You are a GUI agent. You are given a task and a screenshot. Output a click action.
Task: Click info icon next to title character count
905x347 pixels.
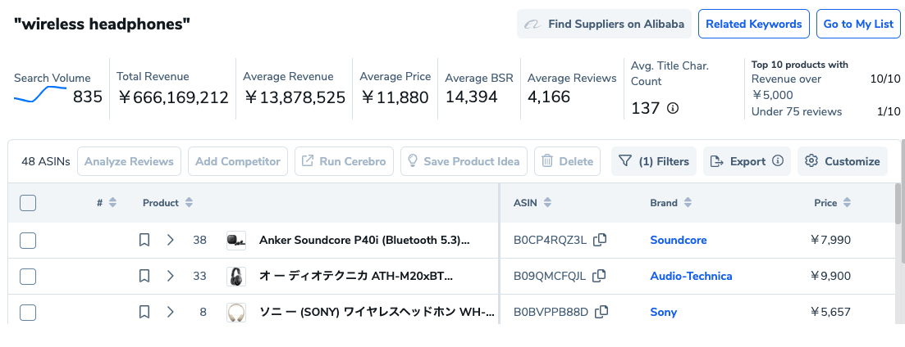point(673,108)
